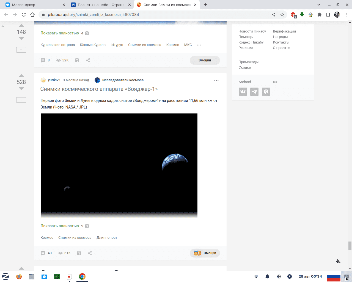
Task: Open iOS app link
Action: 276,82
